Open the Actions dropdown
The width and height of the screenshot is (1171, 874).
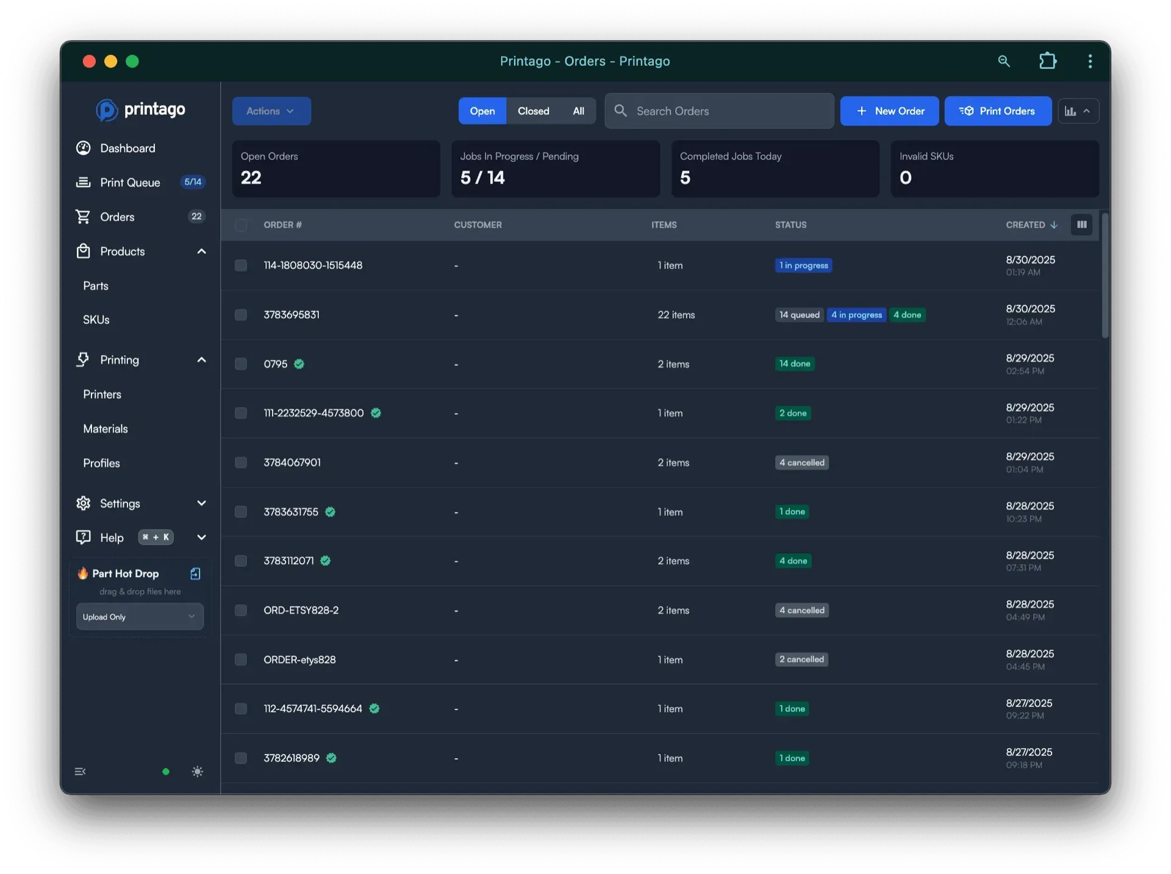coord(271,110)
